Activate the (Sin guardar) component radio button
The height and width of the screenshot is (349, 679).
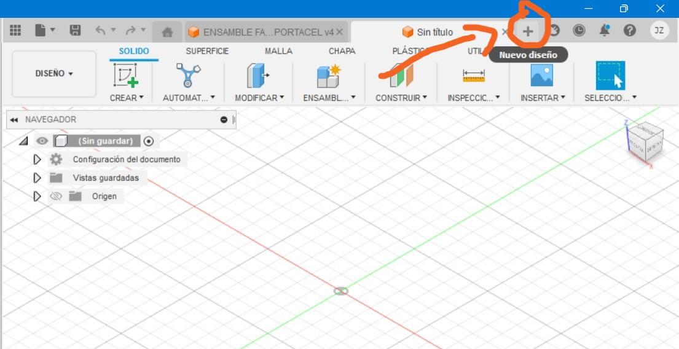[149, 141]
